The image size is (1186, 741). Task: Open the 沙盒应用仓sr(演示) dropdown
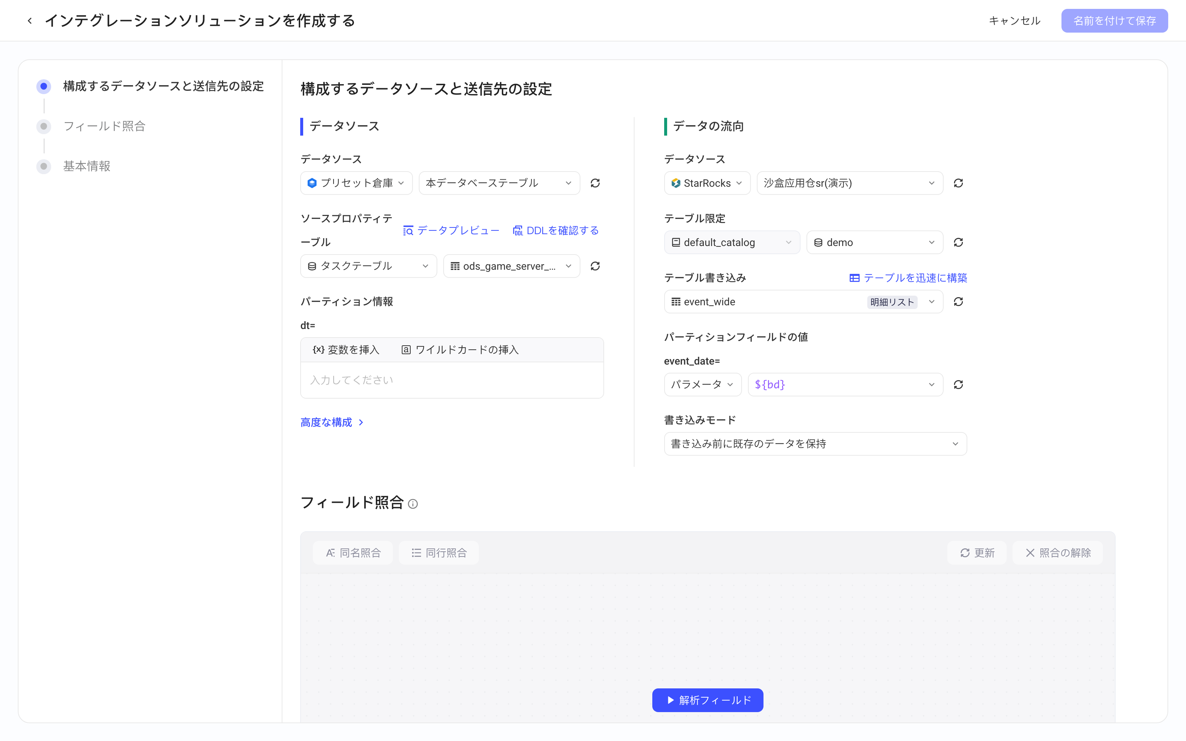[x=850, y=183]
